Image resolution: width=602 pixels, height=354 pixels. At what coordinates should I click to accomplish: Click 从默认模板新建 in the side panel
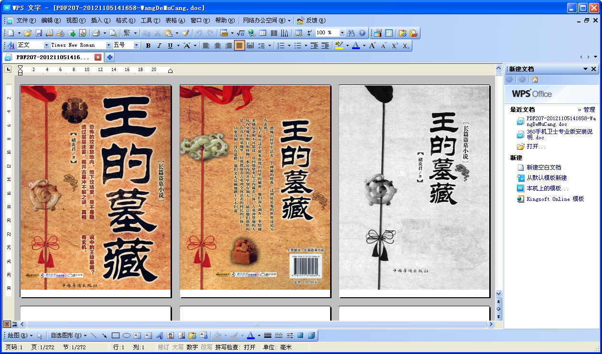(x=547, y=178)
